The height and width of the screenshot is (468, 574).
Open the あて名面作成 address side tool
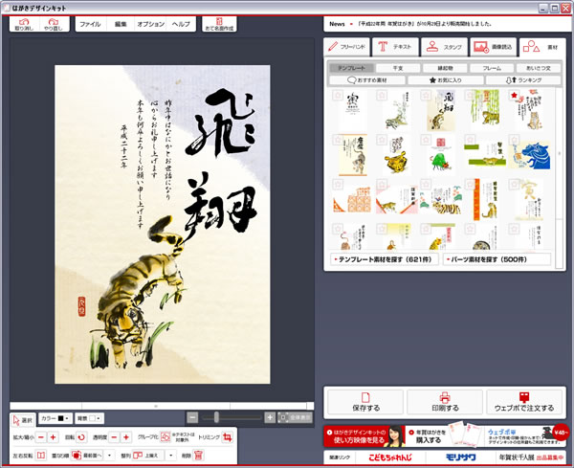pyautogui.click(x=219, y=24)
